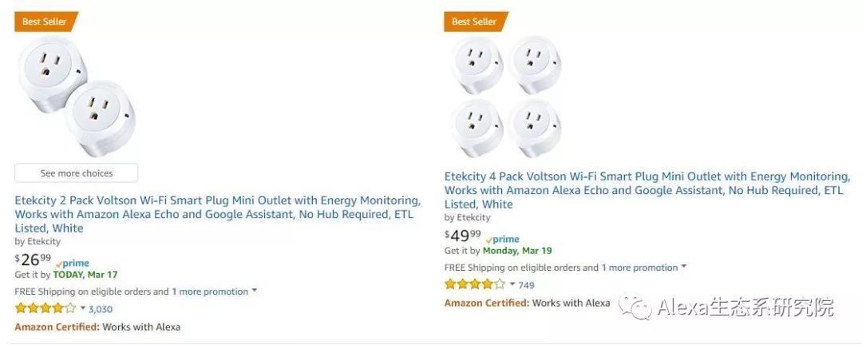
Task: Click the Prime logo next to $26.99
Action: (x=73, y=264)
